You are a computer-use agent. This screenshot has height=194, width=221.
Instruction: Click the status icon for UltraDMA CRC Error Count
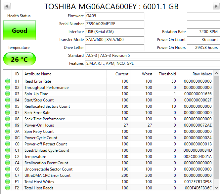point(7,175)
